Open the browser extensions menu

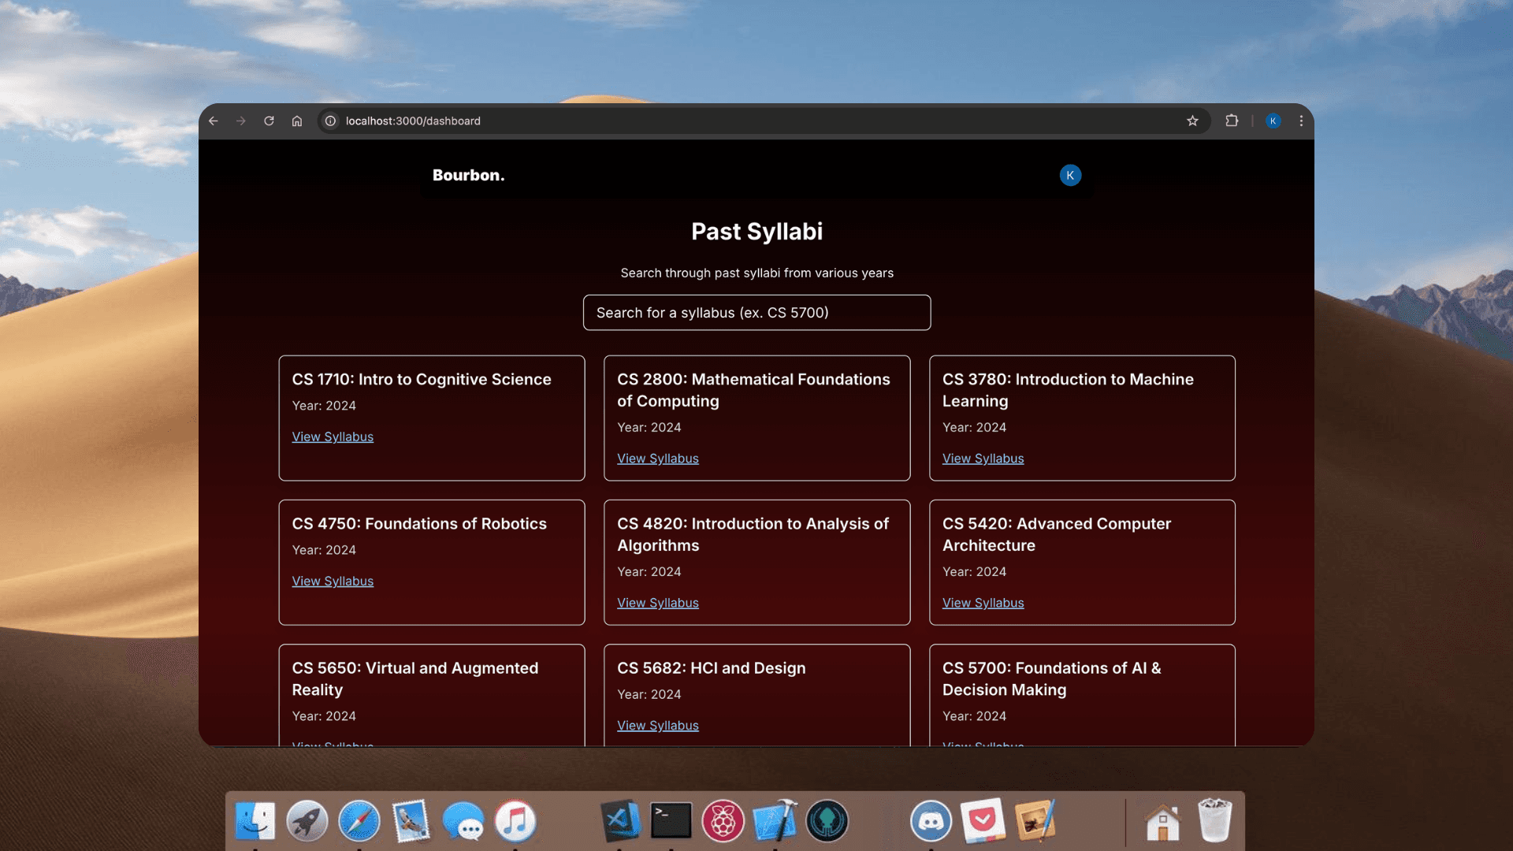tap(1232, 121)
